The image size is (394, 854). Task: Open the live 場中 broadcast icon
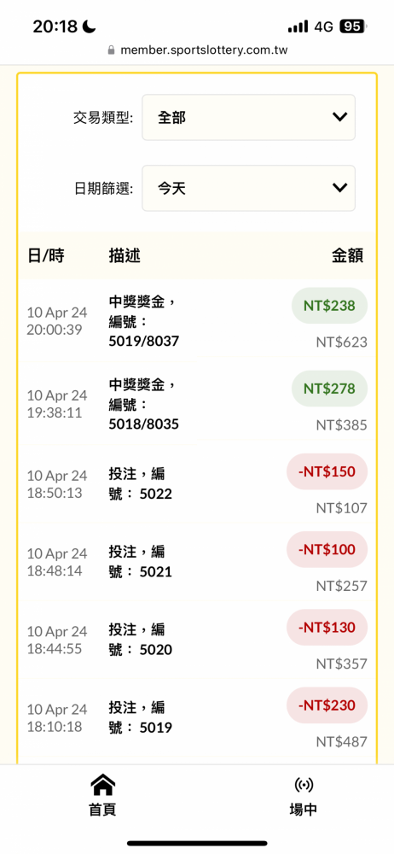(303, 785)
